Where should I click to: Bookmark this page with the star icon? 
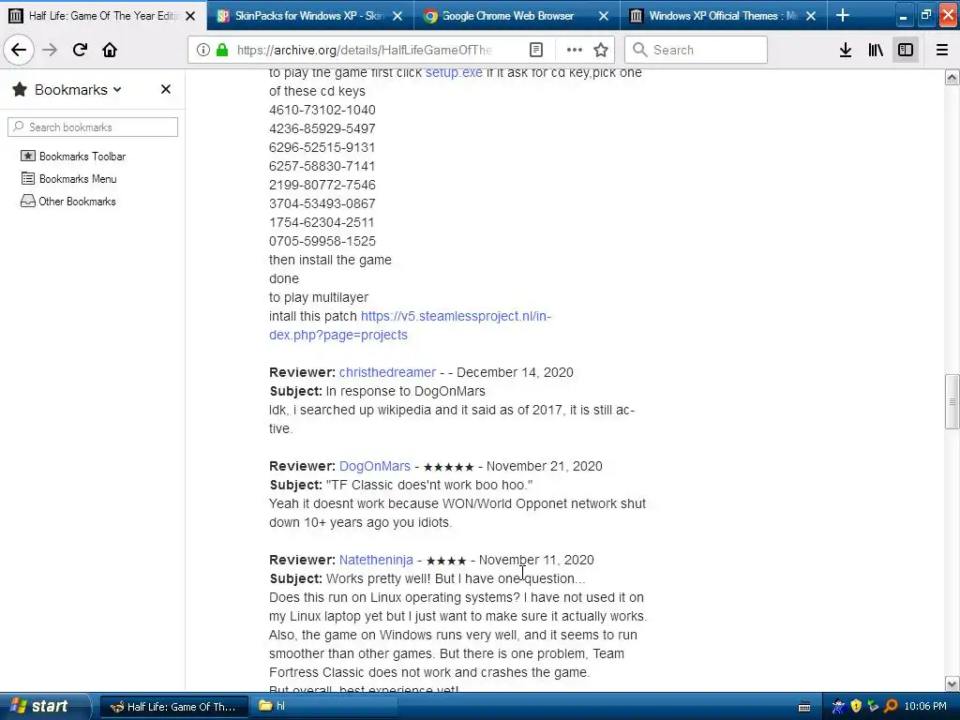(x=601, y=50)
